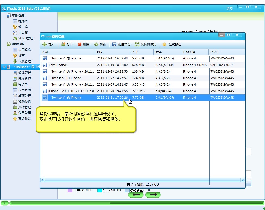265x210 pixels.
Task: Open 程序库 in the sidebar
Action: click(x=23, y=21)
